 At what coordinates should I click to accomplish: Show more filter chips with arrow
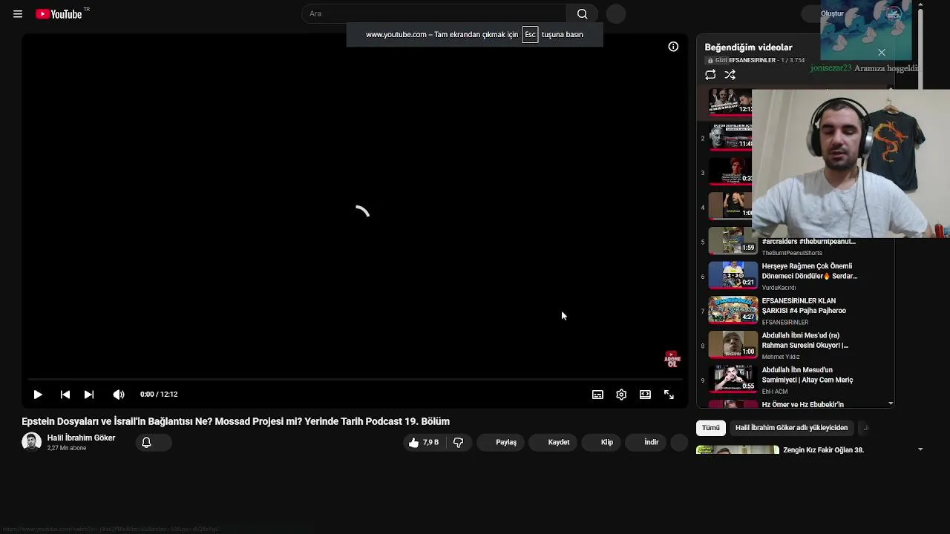[865, 427]
